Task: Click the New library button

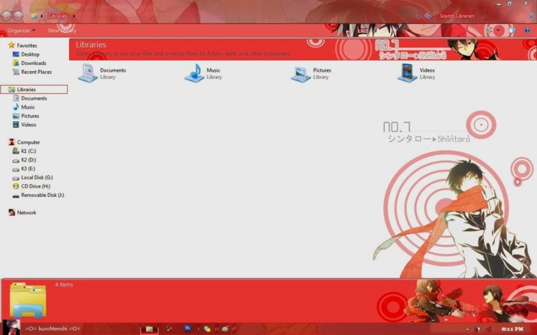Action: click(62, 30)
